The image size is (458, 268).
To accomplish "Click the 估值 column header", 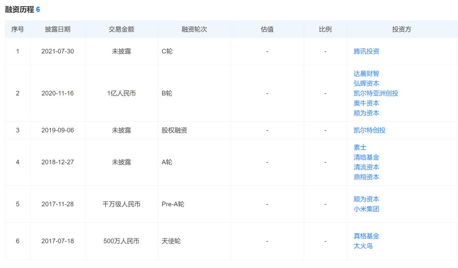I will coord(267,29).
